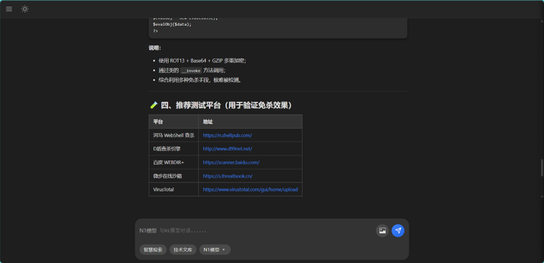
Task: Click the $evalObj($data); code line
Action: pyautogui.click(x=172, y=25)
